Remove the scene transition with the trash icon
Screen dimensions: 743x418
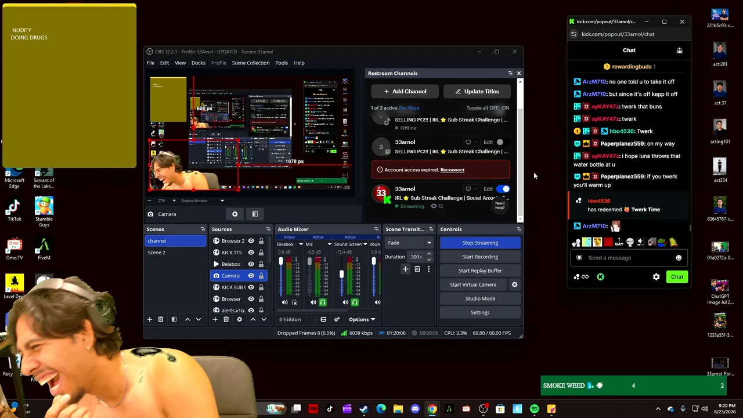(417, 269)
